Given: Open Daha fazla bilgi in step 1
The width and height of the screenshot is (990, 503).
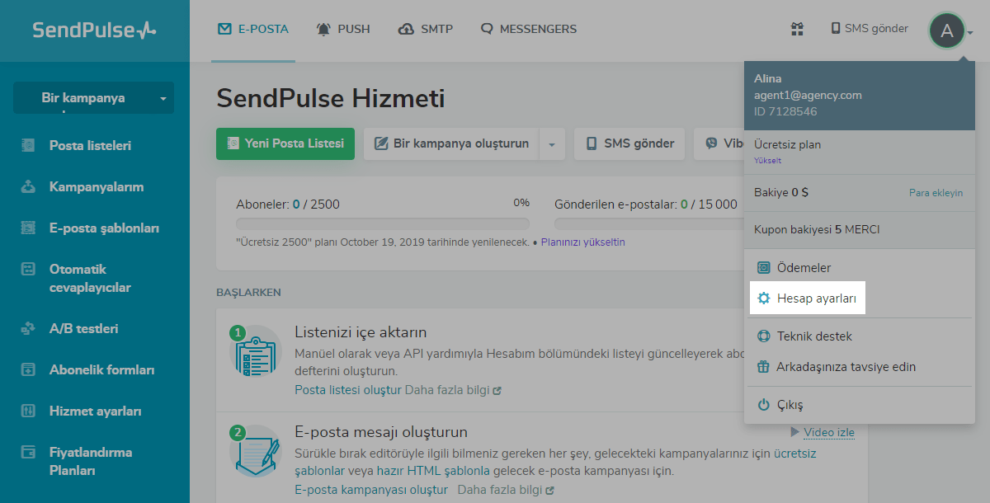Looking at the screenshot, I should (452, 390).
